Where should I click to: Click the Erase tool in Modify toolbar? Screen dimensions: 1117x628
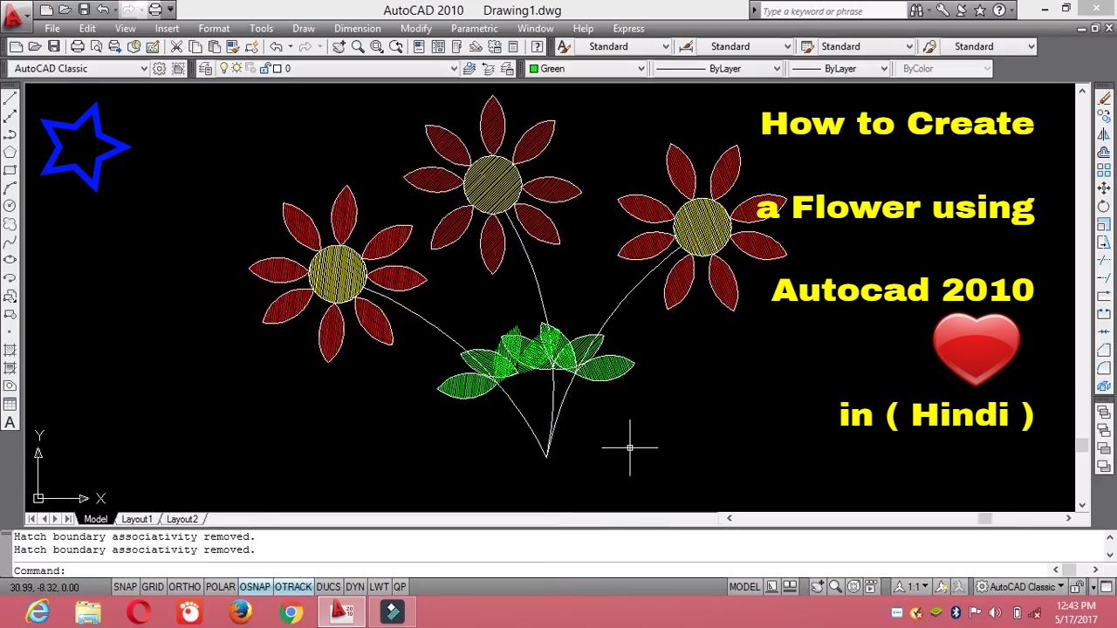1104,99
